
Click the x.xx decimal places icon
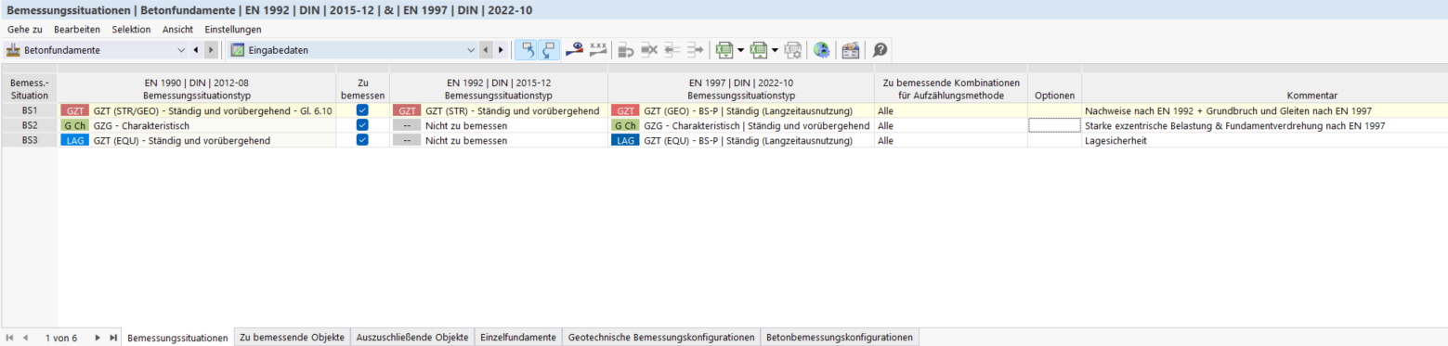[598, 50]
